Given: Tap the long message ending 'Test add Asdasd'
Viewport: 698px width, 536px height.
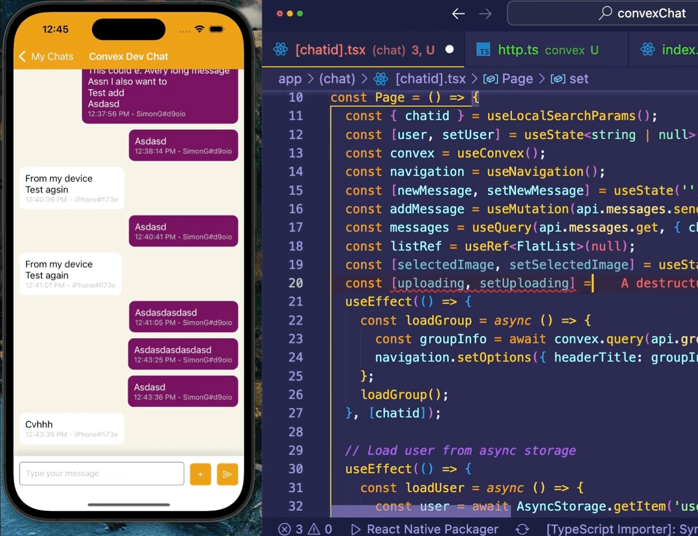Looking at the screenshot, I should pyautogui.click(x=160, y=96).
